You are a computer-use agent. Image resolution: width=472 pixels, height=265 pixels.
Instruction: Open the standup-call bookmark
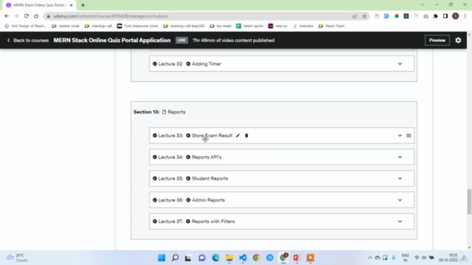coord(98,26)
